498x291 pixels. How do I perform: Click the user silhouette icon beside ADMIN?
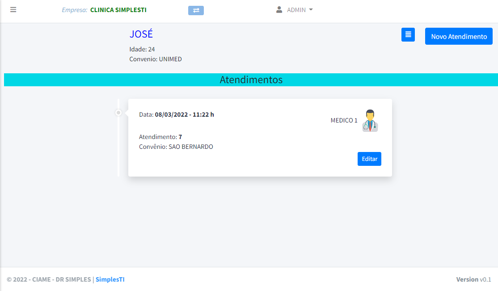point(279,10)
